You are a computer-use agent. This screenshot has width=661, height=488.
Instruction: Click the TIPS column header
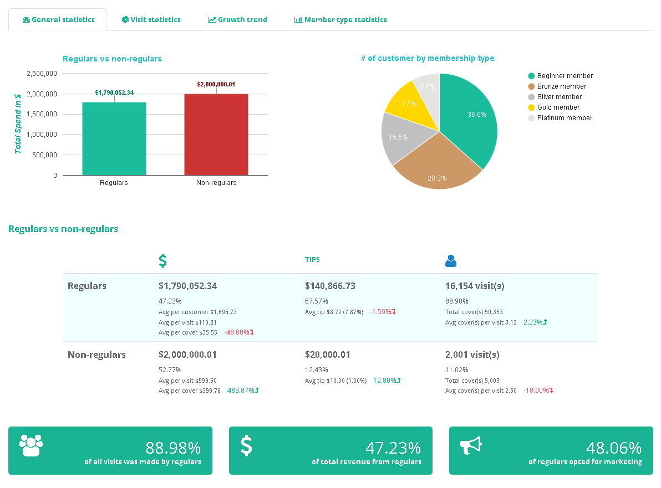pos(312,259)
